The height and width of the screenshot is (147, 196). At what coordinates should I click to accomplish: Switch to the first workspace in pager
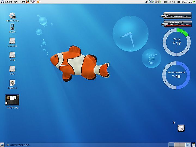click(171, 145)
